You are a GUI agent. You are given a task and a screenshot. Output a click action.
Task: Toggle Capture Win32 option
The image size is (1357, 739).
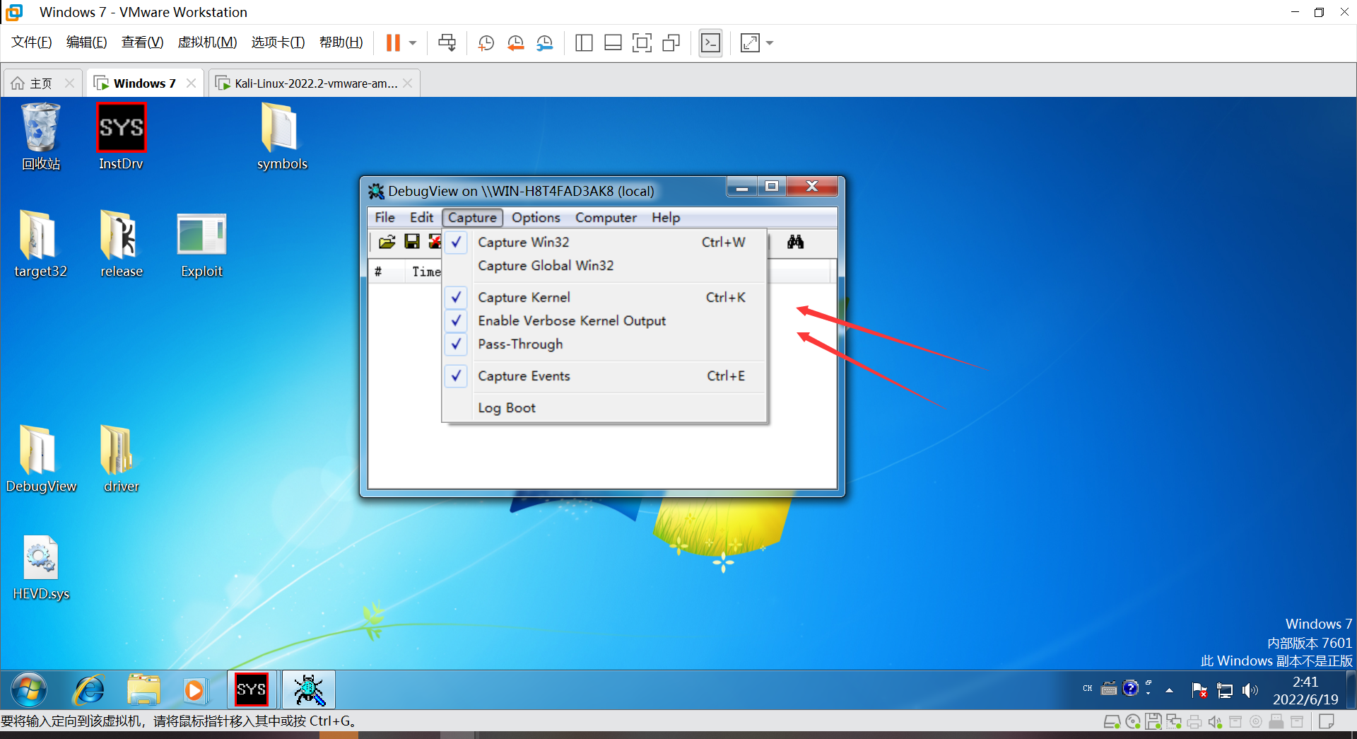coord(605,243)
